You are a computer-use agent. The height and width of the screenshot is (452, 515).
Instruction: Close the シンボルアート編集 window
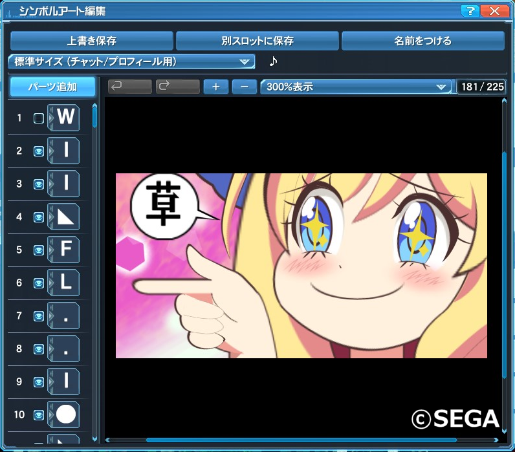(494, 11)
